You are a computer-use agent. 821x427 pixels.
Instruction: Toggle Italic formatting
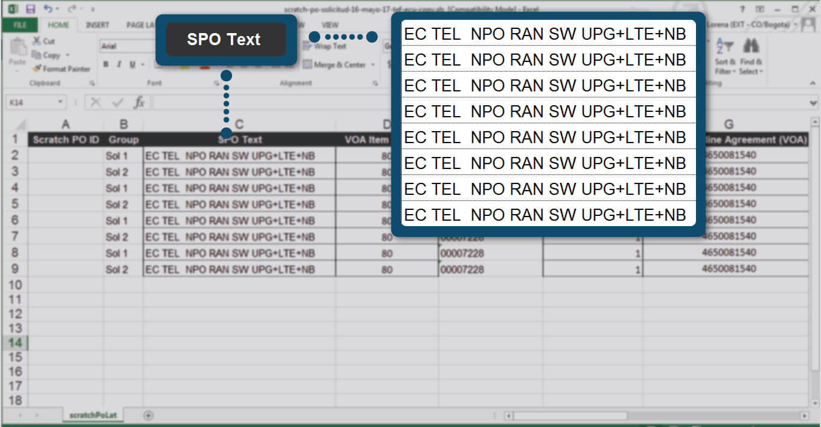coord(118,65)
